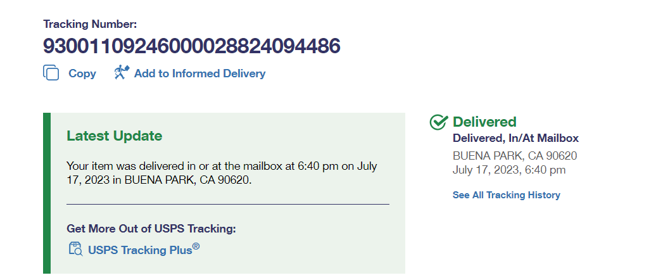Click the green Delivered status heading

pyautogui.click(x=484, y=122)
